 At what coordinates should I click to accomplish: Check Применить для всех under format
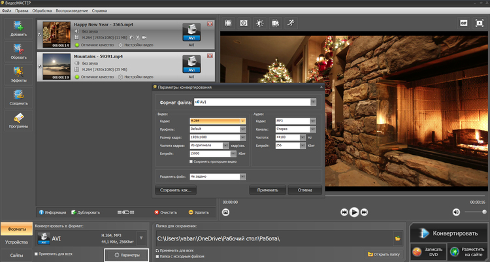[x=36, y=254]
